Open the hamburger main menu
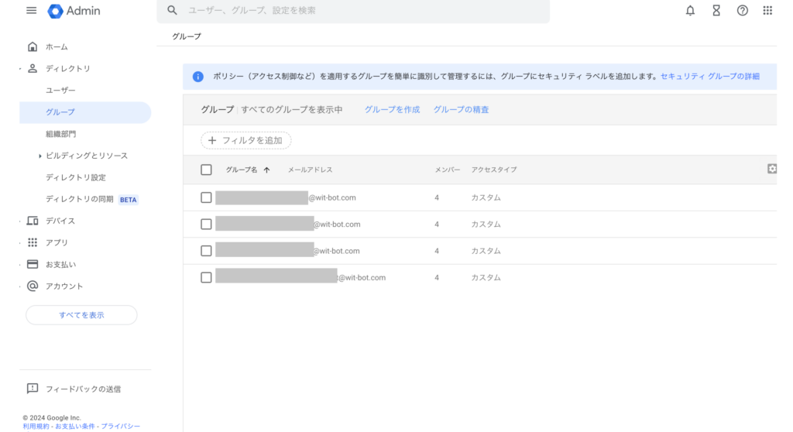The image size is (793, 432). tap(32, 11)
